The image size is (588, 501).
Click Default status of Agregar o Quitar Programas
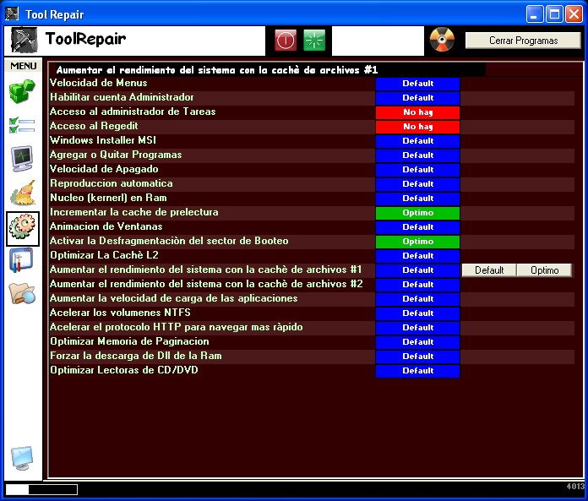[417, 155]
